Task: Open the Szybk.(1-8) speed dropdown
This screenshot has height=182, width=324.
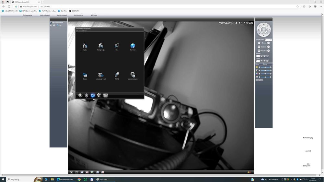Action: point(268,39)
